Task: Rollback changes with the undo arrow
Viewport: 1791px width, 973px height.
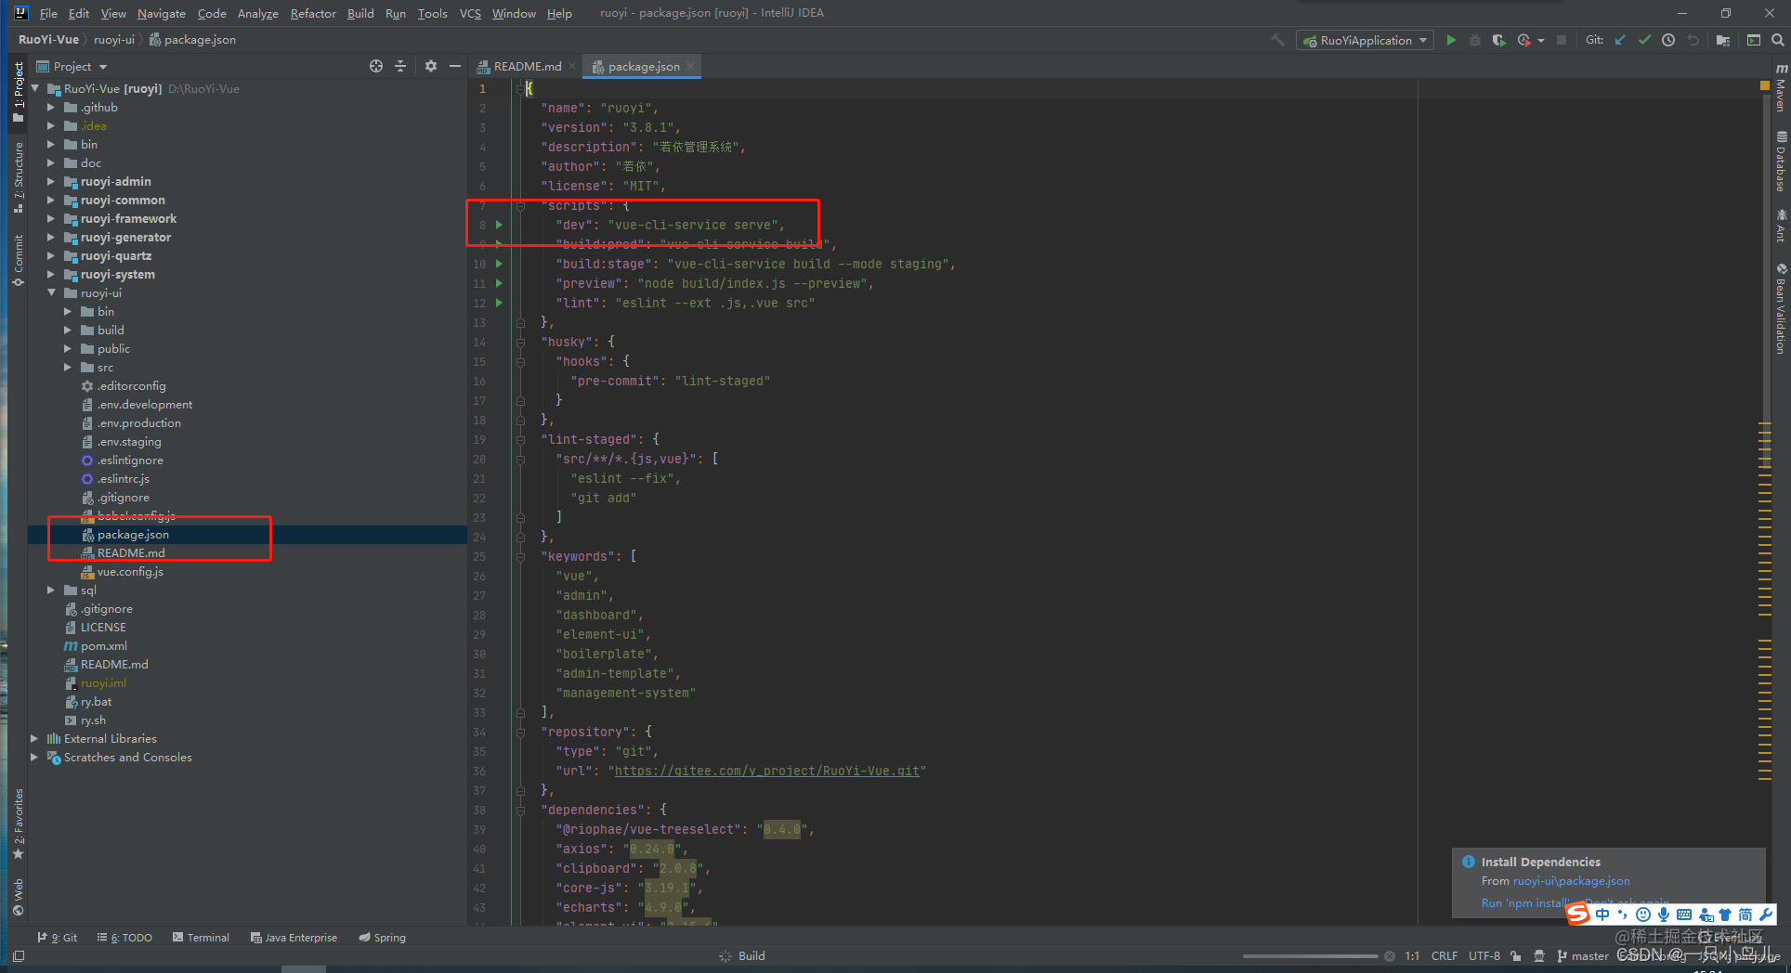Action: (x=1693, y=40)
